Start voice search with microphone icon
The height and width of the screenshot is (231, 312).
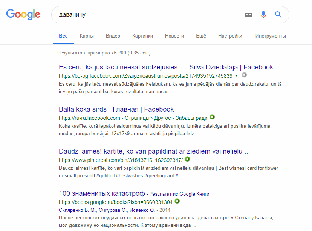pos(263,15)
